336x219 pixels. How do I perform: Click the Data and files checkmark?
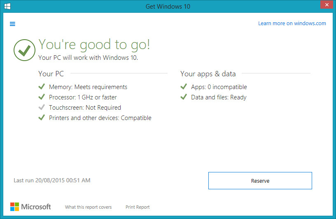(184, 97)
